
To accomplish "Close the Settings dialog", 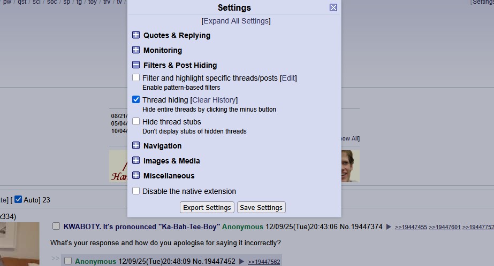I will click(x=333, y=7).
